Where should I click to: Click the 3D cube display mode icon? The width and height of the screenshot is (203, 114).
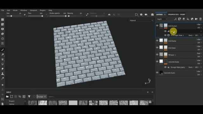pyautogui.click(x=141, y=15)
